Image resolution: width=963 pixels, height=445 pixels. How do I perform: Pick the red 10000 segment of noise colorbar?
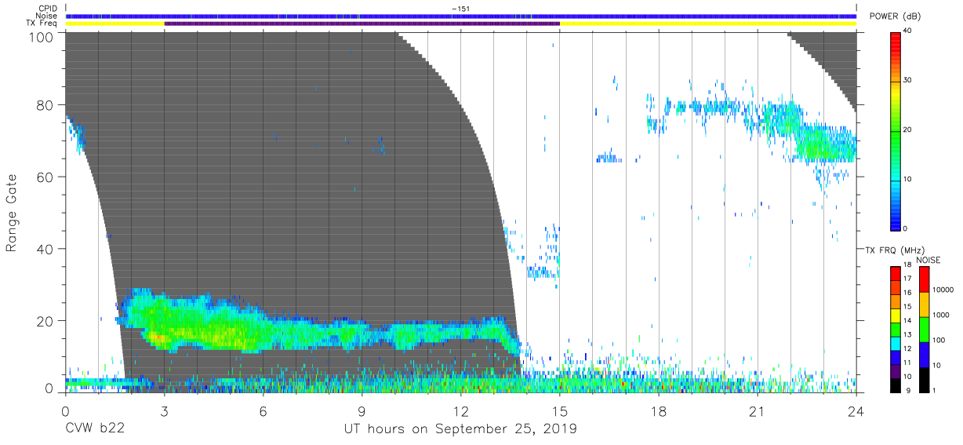point(923,279)
